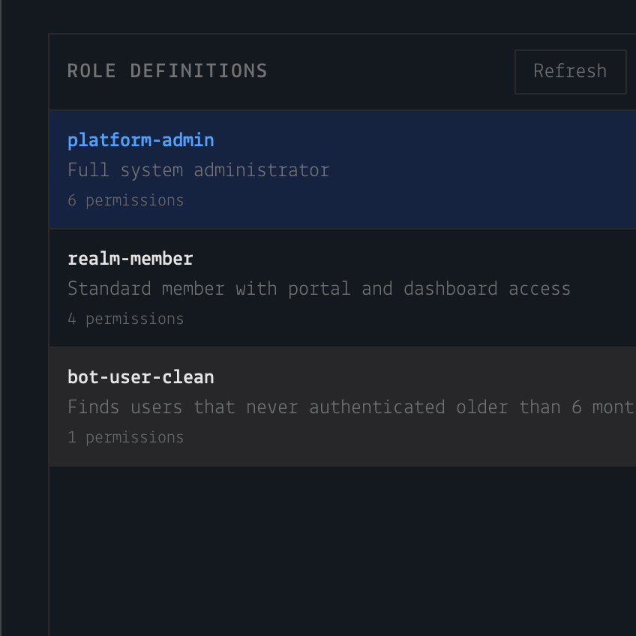Click the '6 permissions' label
This screenshot has height=636, width=636.
126,200
